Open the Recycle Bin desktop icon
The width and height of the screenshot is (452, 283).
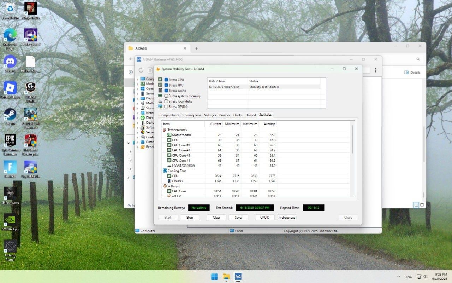[x=10, y=11]
